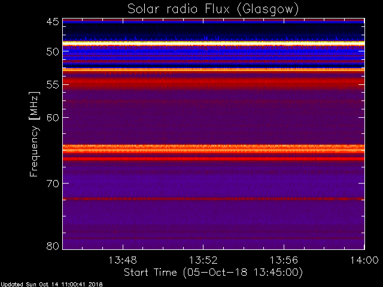Click the 60 MHz axis label
This screenshot has width=383, height=287.
click(x=53, y=118)
